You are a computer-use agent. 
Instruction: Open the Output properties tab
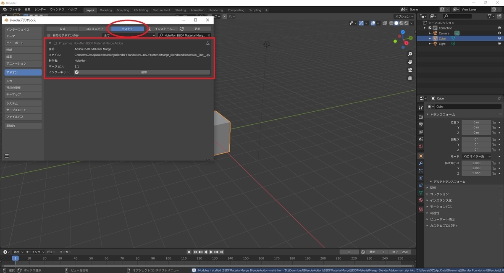pyautogui.click(x=420, y=125)
